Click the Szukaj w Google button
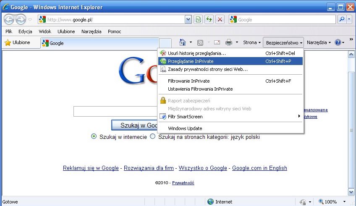 click(134, 125)
